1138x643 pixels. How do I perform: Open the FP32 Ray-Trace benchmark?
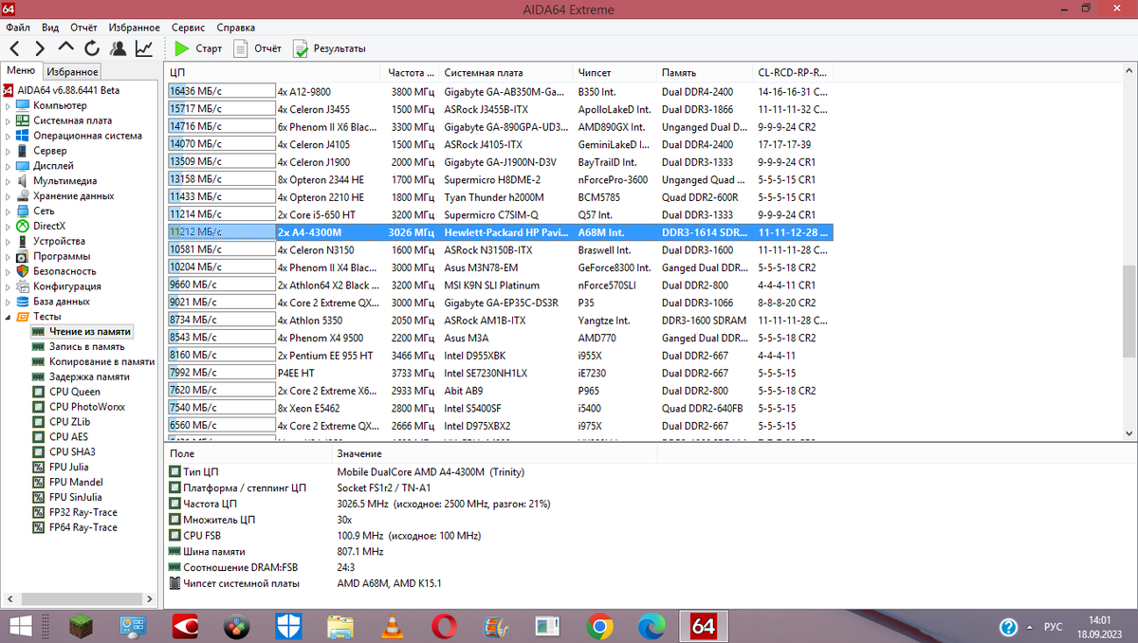click(83, 512)
